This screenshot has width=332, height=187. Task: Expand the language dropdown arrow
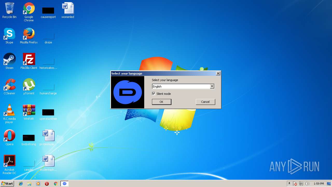(x=212, y=86)
